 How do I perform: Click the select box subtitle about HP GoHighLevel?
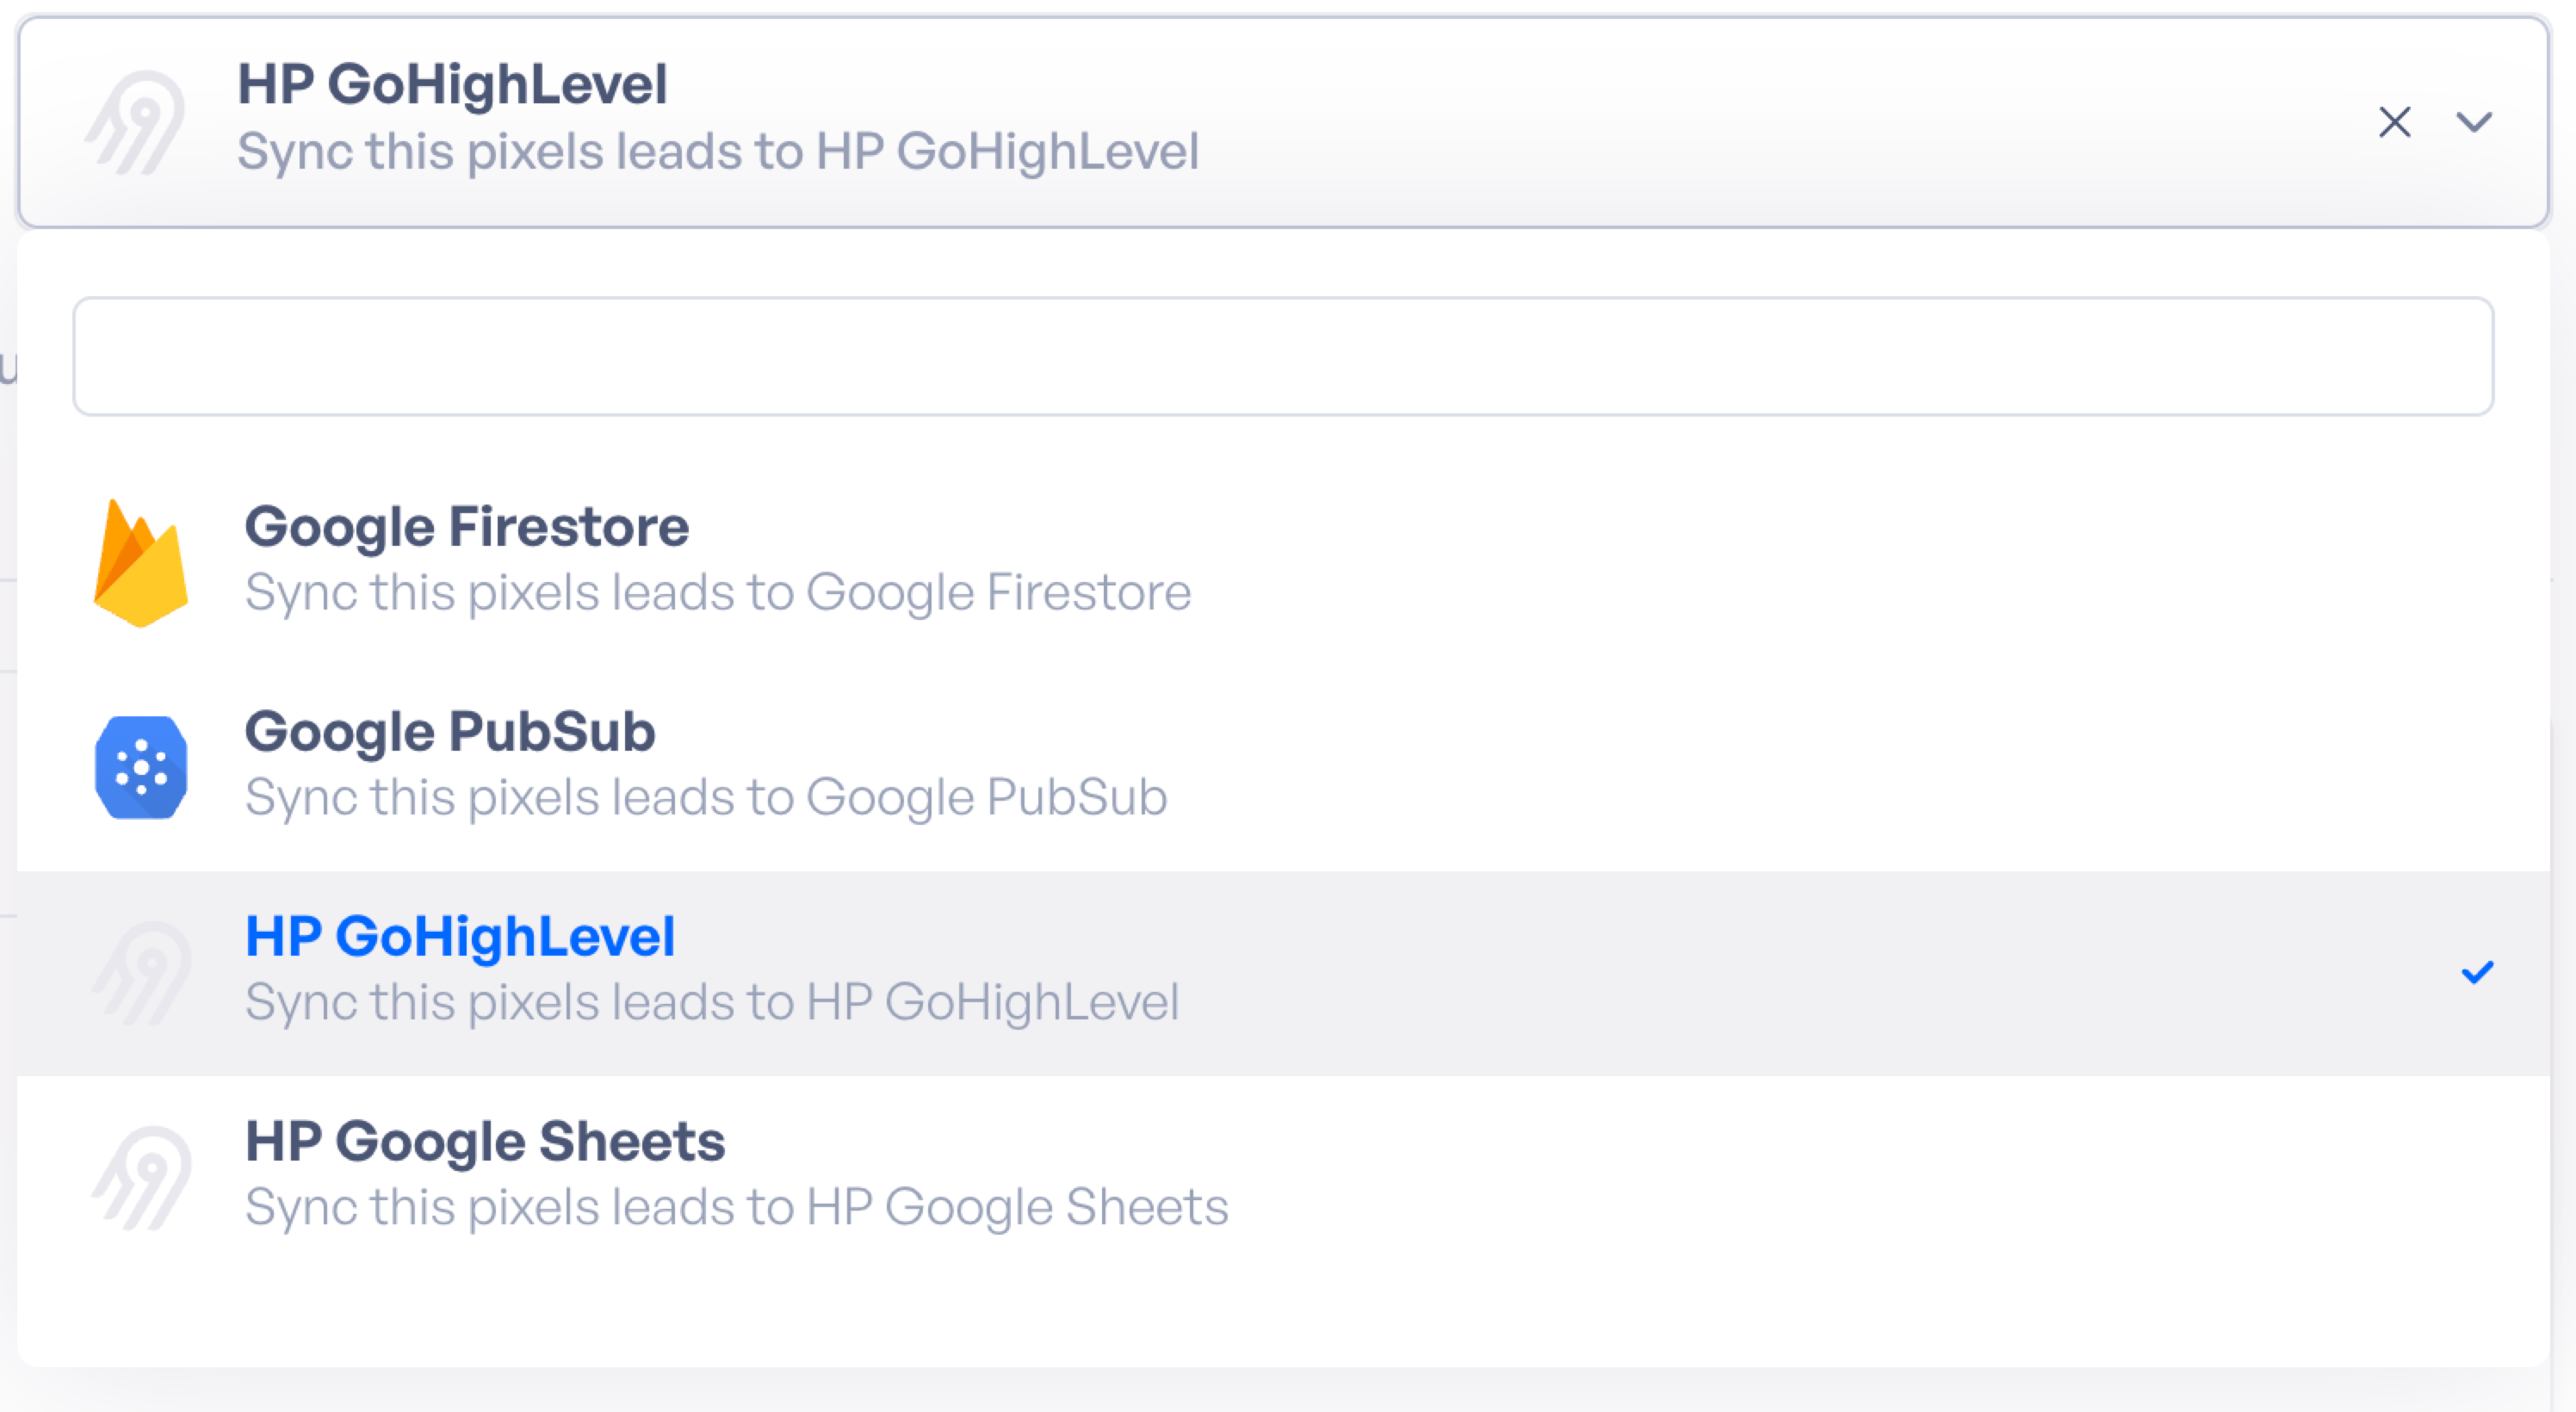coord(718,152)
